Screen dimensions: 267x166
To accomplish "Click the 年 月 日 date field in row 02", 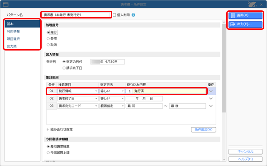I will click(x=144, y=98).
